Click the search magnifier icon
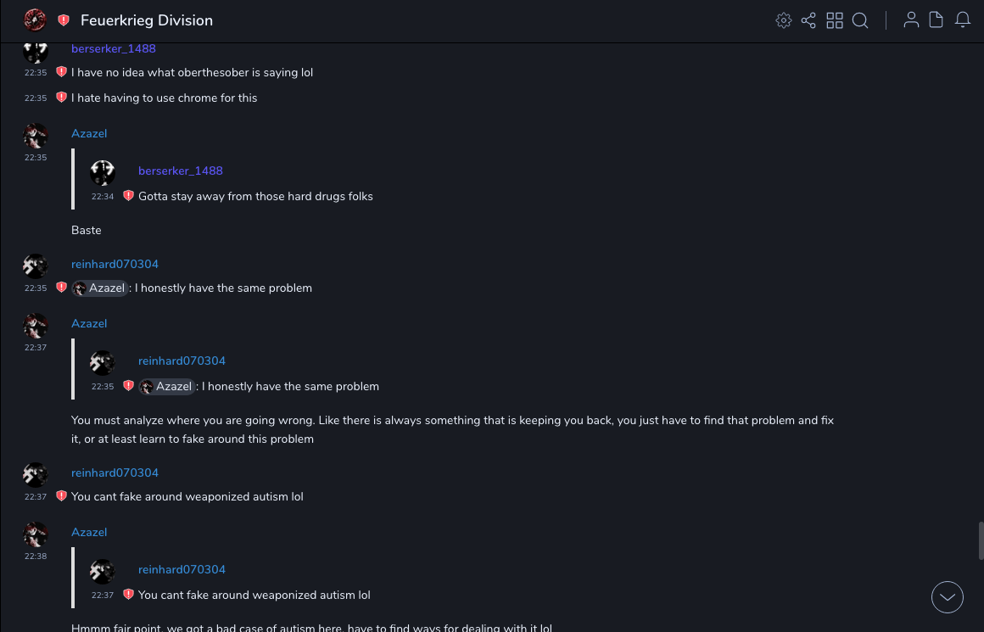 pyautogui.click(x=860, y=20)
